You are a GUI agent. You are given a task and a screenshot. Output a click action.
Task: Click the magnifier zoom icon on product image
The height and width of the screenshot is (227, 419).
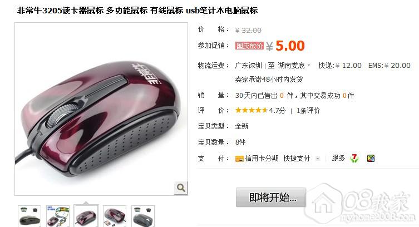pos(181,187)
